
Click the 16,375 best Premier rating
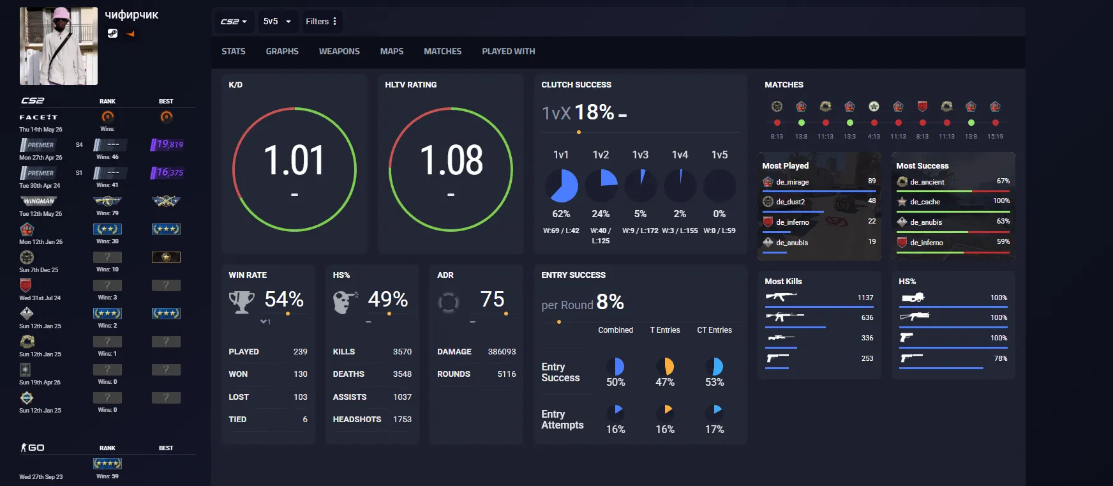pyautogui.click(x=167, y=173)
